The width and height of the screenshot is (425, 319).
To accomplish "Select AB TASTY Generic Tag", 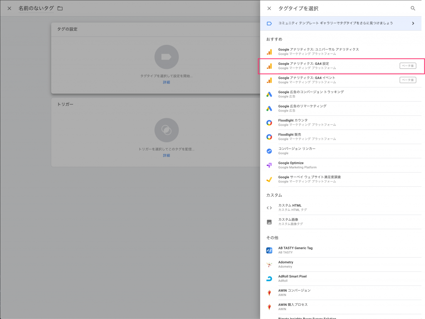I will coord(341,250).
